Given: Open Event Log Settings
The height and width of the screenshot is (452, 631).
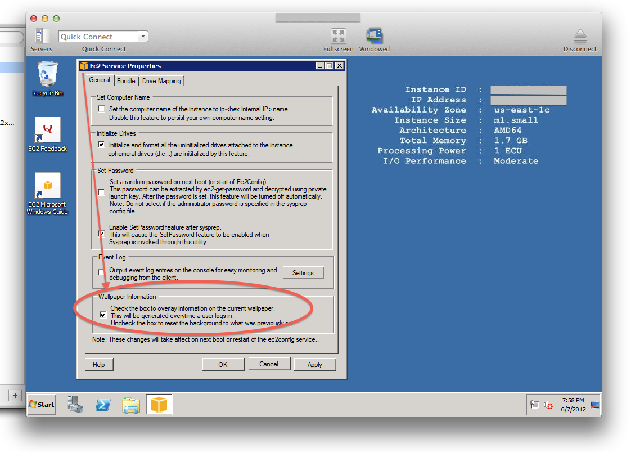Looking at the screenshot, I should 303,273.
